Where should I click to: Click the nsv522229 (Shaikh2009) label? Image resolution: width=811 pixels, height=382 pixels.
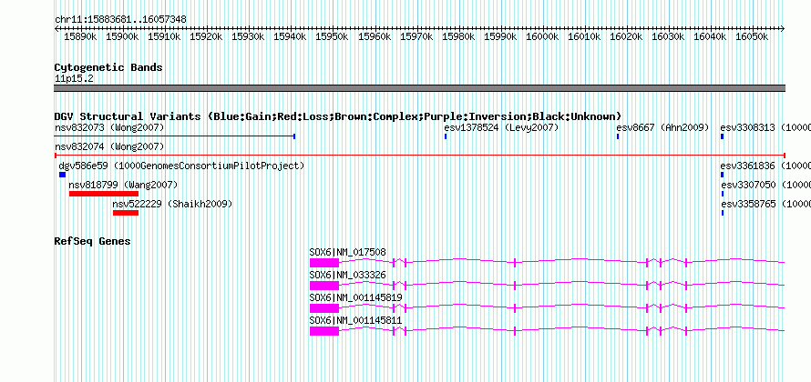[x=173, y=204]
